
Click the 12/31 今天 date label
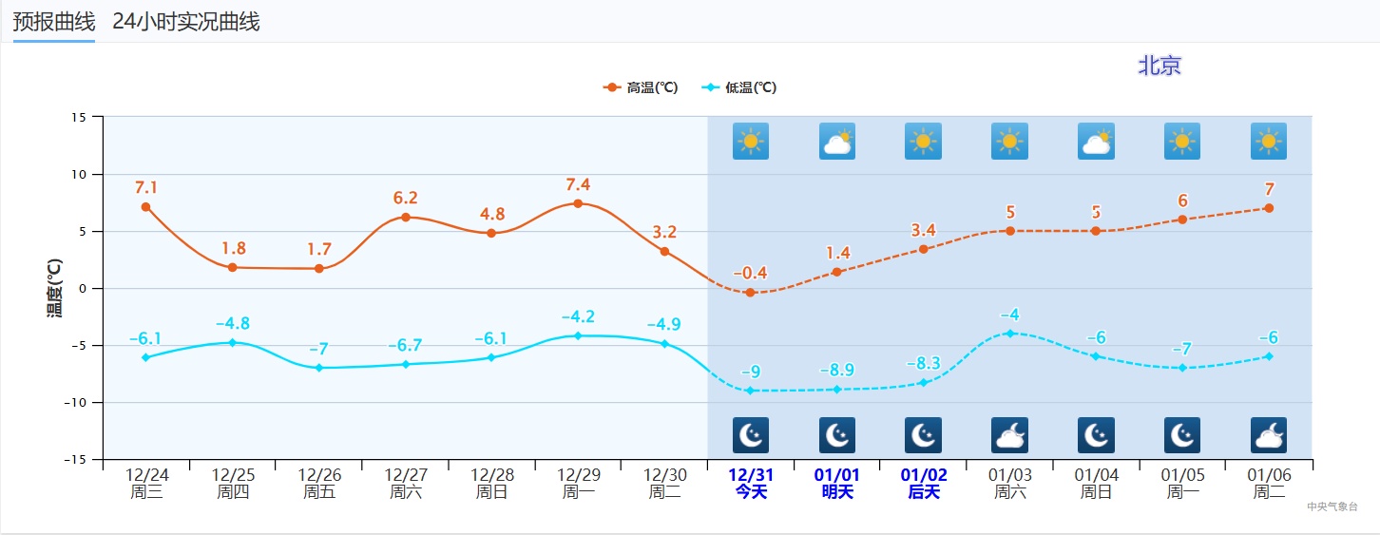point(750,483)
